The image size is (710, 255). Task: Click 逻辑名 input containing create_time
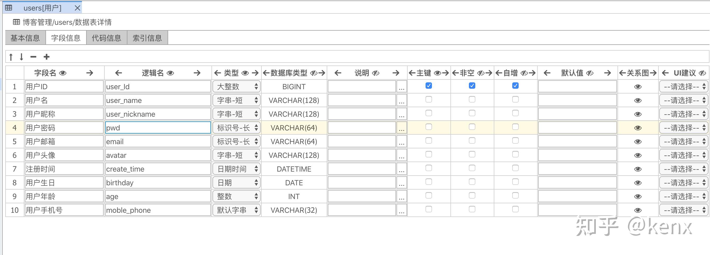point(158,169)
